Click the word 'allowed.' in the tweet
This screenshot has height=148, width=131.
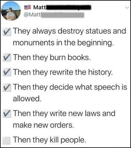pos(27,98)
